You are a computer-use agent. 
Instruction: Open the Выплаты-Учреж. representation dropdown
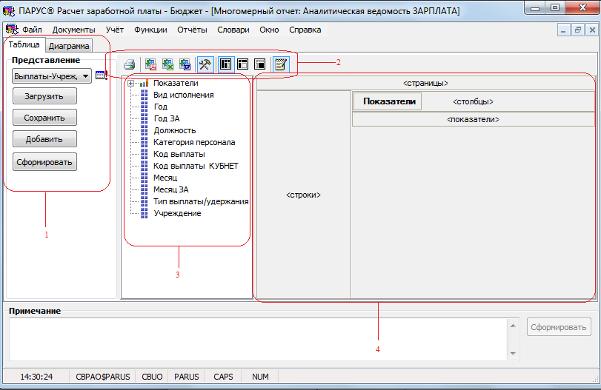tap(52, 76)
